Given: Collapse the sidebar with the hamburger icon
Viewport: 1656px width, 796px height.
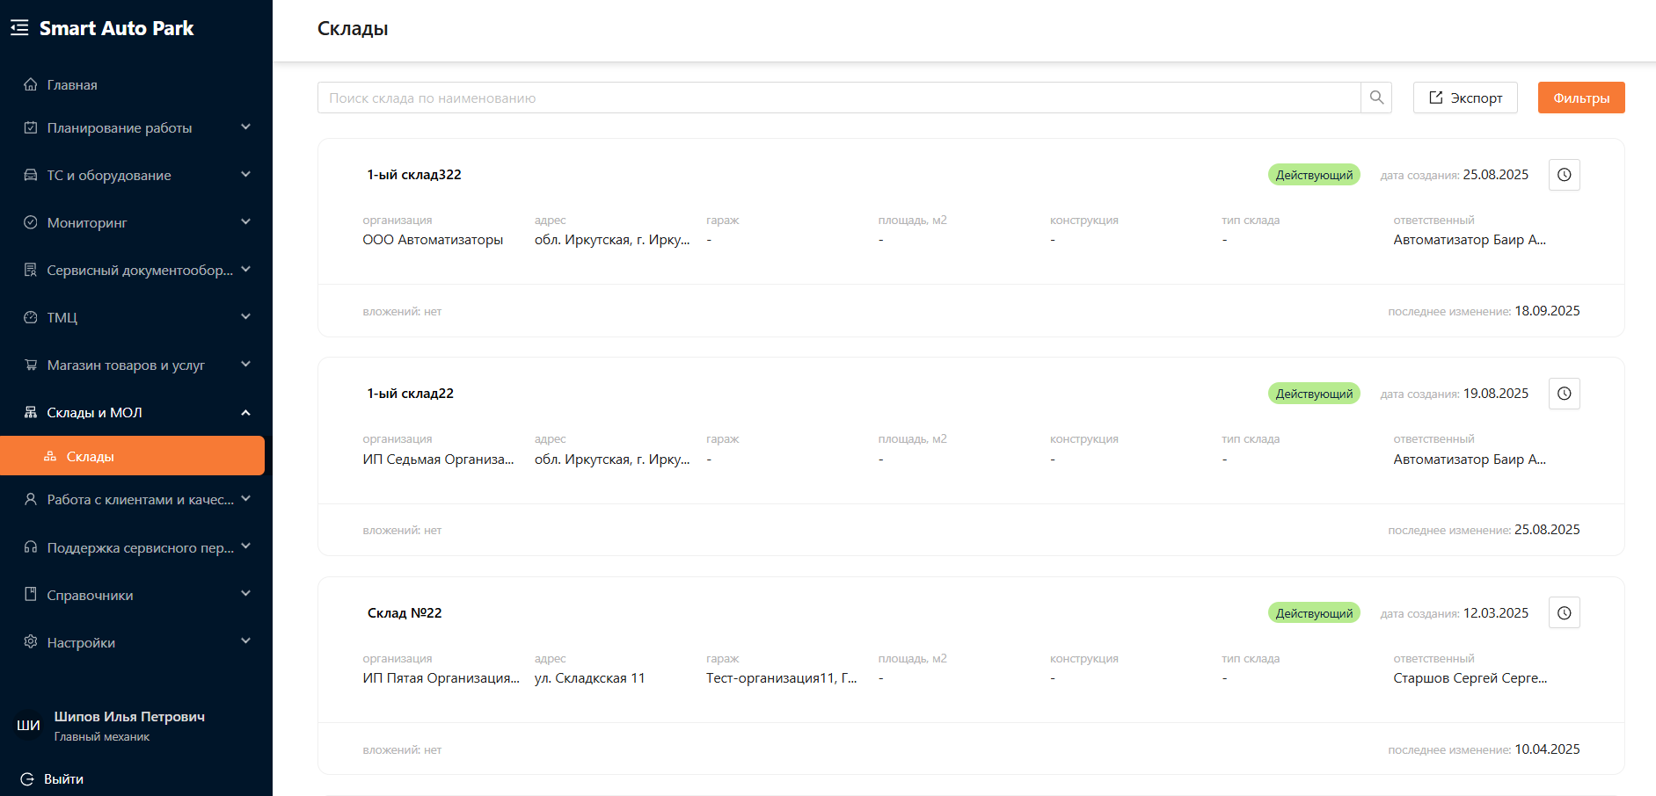Looking at the screenshot, I should [19, 28].
